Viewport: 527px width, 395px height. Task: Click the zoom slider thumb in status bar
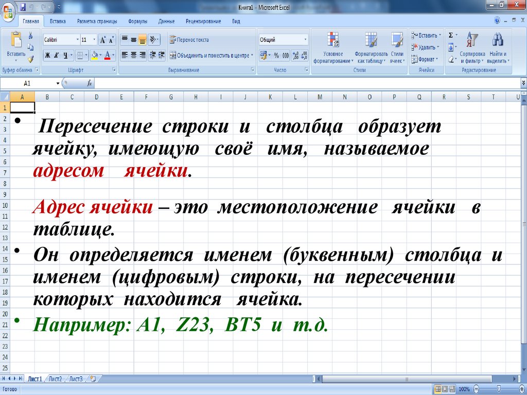[x=499, y=389]
